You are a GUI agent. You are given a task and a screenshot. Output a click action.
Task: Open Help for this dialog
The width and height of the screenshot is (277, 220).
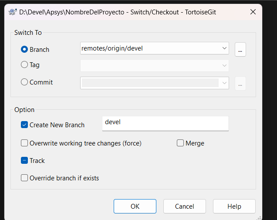pyautogui.click(x=234, y=206)
